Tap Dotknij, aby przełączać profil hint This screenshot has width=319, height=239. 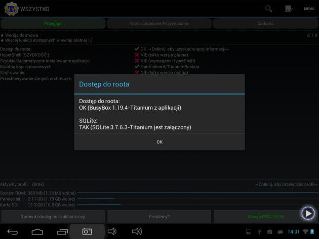[x=287, y=184]
